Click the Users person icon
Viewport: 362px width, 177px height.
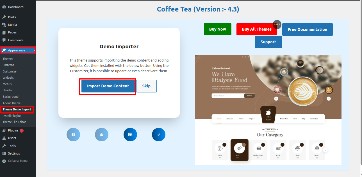(x=4, y=138)
